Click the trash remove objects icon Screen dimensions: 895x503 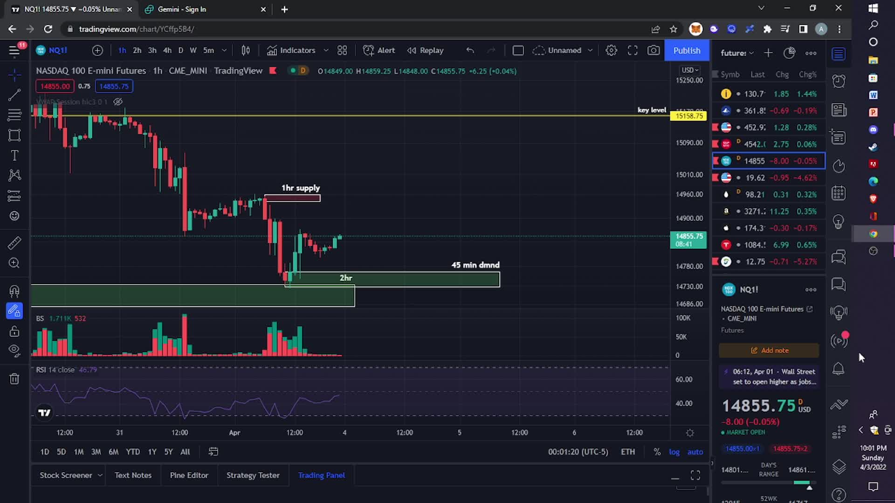pyautogui.click(x=14, y=379)
